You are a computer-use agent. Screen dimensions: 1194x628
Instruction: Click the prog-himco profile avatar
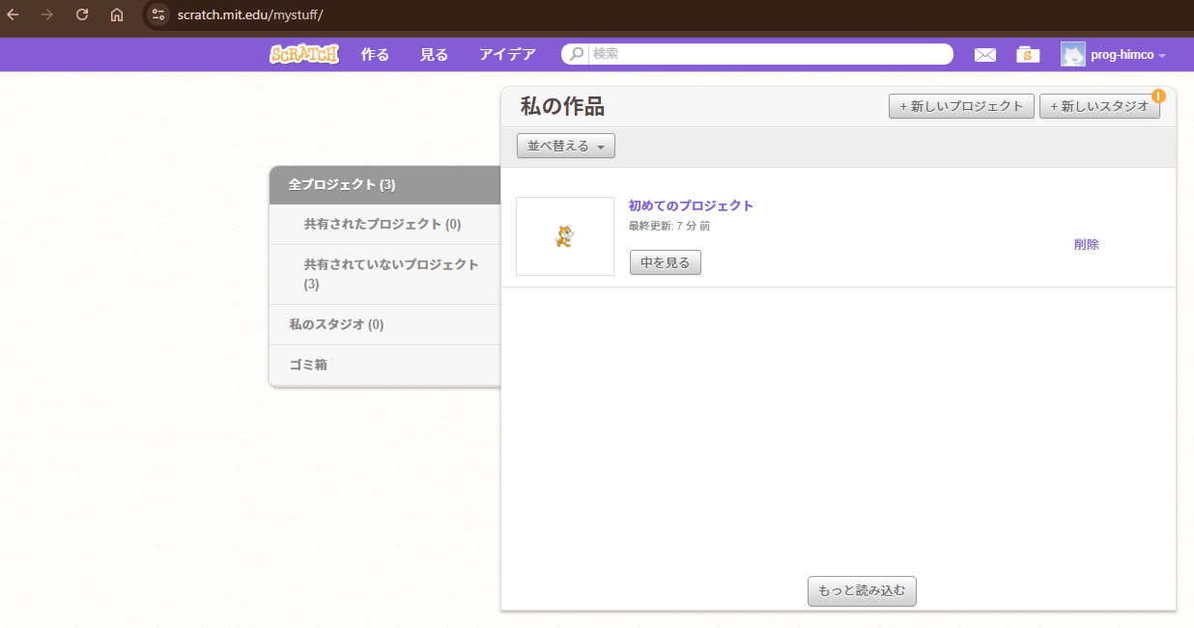point(1072,55)
